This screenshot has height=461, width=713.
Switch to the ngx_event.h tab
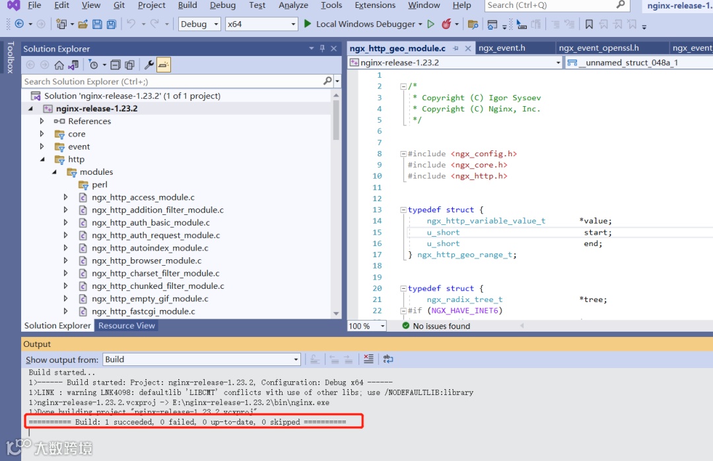(x=502, y=48)
